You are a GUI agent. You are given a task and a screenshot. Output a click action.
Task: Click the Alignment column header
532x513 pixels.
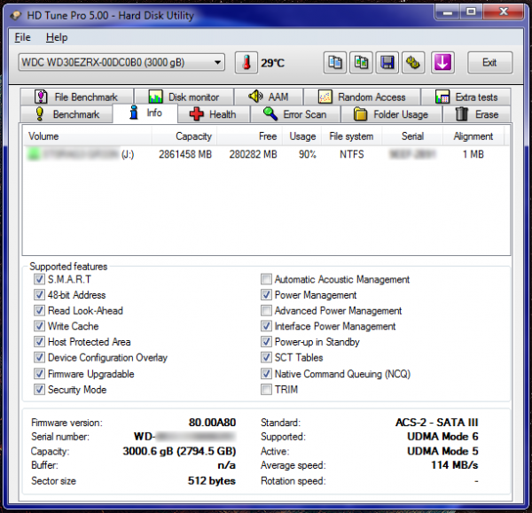click(x=473, y=136)
